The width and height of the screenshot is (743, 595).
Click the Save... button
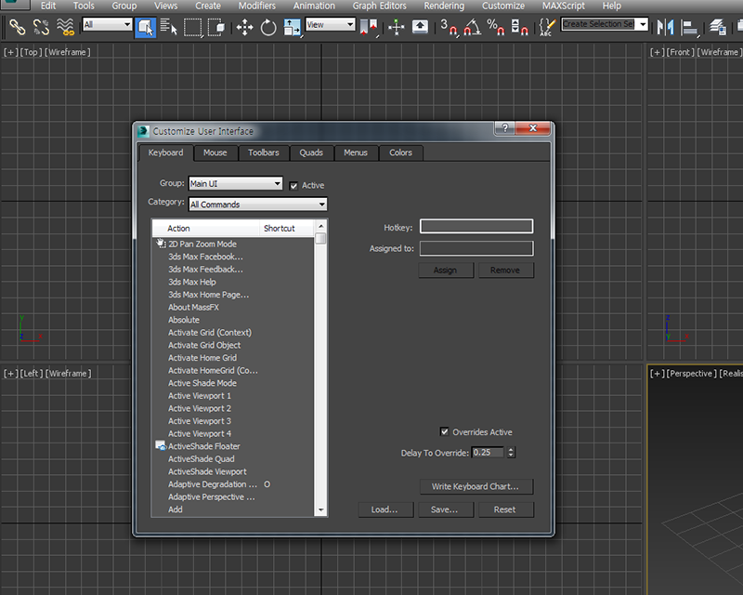(x=444, y=509)
